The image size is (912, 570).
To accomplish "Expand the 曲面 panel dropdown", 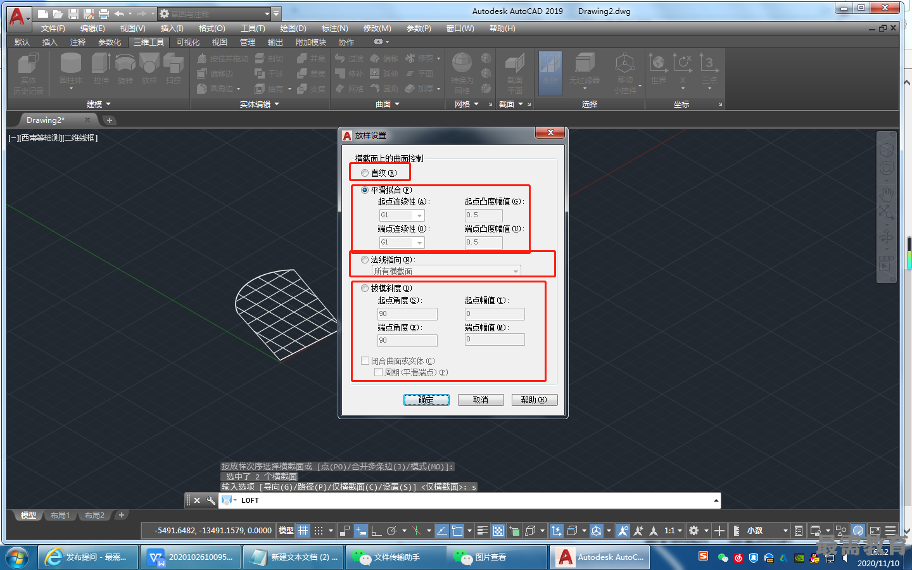I will 388,104.
